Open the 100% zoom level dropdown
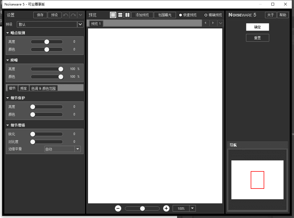 (192, 208)
